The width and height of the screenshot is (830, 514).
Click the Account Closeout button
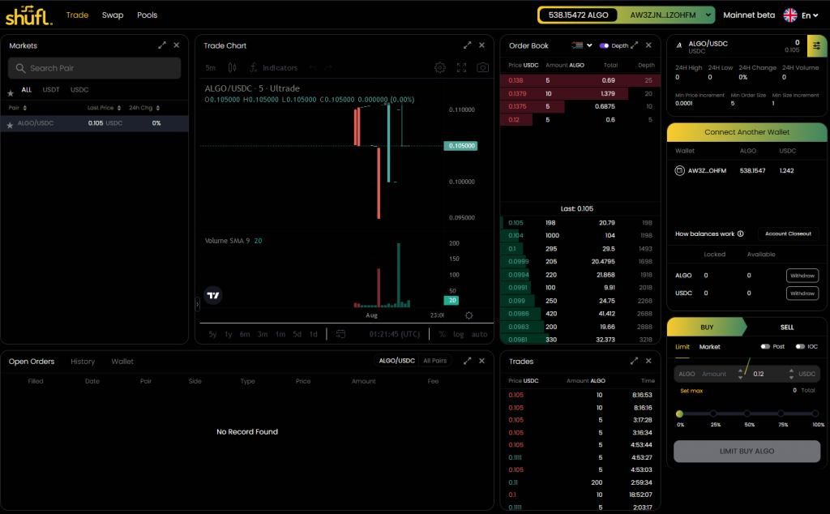click(x=788, y=233)
